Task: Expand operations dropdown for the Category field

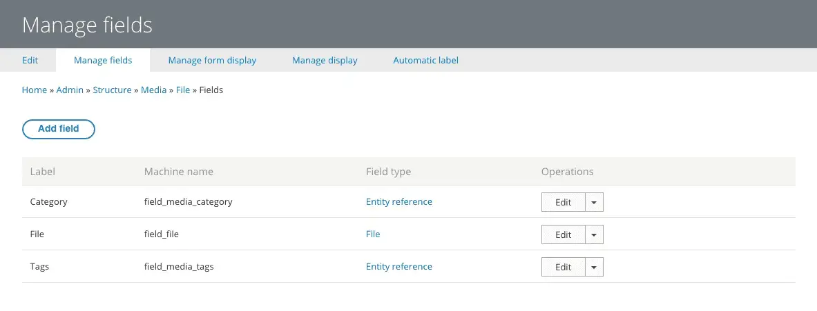Action: click(x=594, y=202)
